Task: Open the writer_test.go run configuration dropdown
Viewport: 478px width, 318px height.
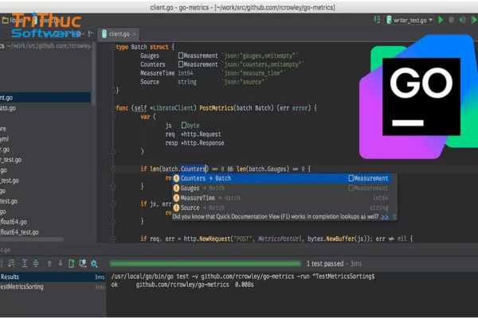Action: click(409, 20)
